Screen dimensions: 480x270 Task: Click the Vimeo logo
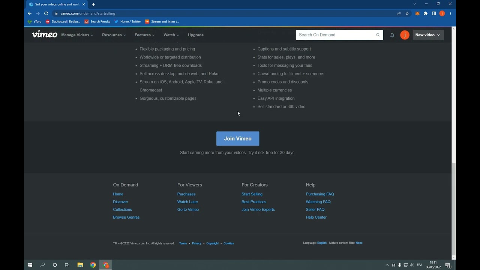tap(45, 34)
